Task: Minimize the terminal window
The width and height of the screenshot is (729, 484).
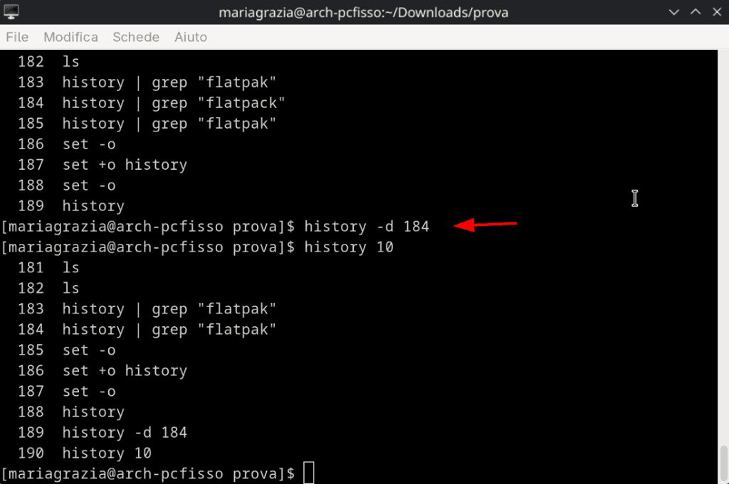Action: (673, 12)
